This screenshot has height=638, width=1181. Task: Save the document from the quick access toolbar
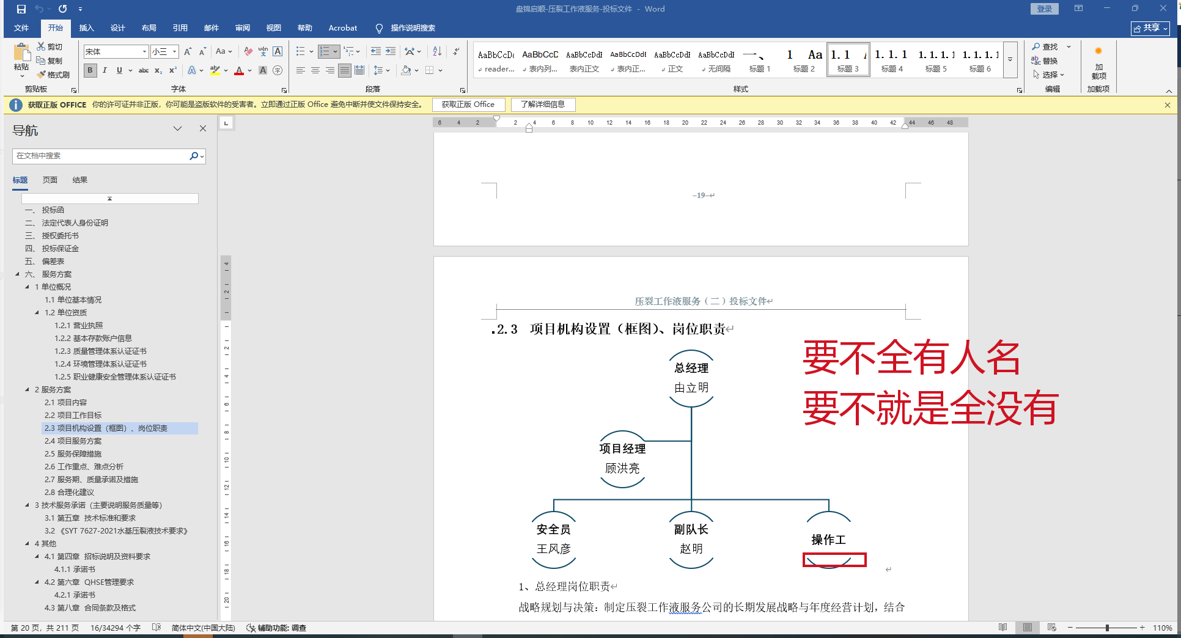click(x=21, y=9)
